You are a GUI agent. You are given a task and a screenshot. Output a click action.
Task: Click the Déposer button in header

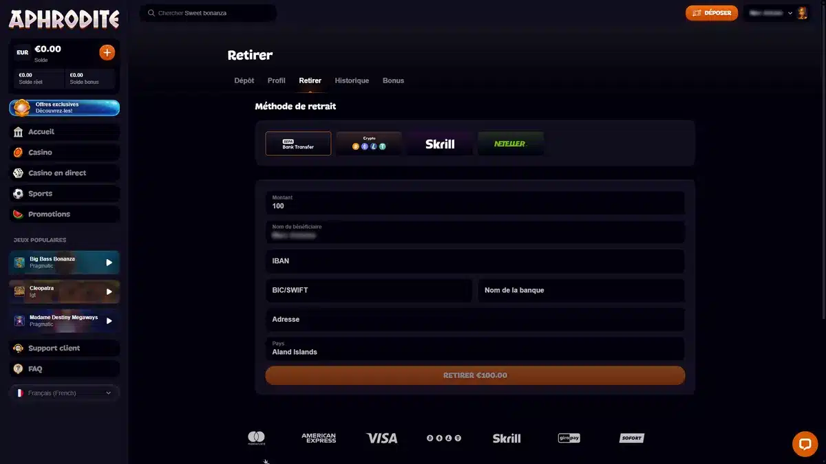712,13
